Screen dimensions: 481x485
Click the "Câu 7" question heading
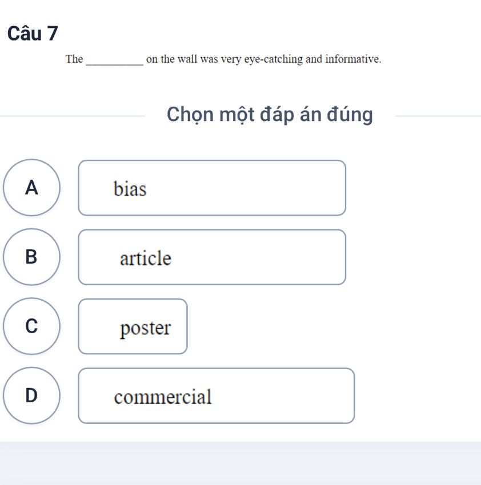point(33,34)
